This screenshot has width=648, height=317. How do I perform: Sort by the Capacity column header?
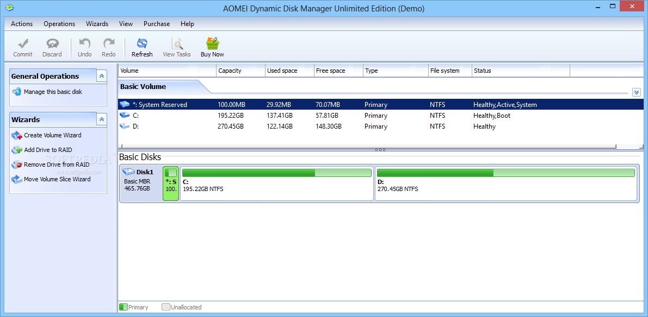coord(240,71)
